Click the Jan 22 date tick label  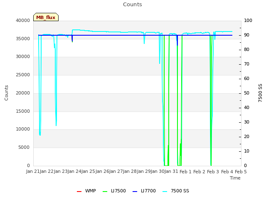click(47, 171)
